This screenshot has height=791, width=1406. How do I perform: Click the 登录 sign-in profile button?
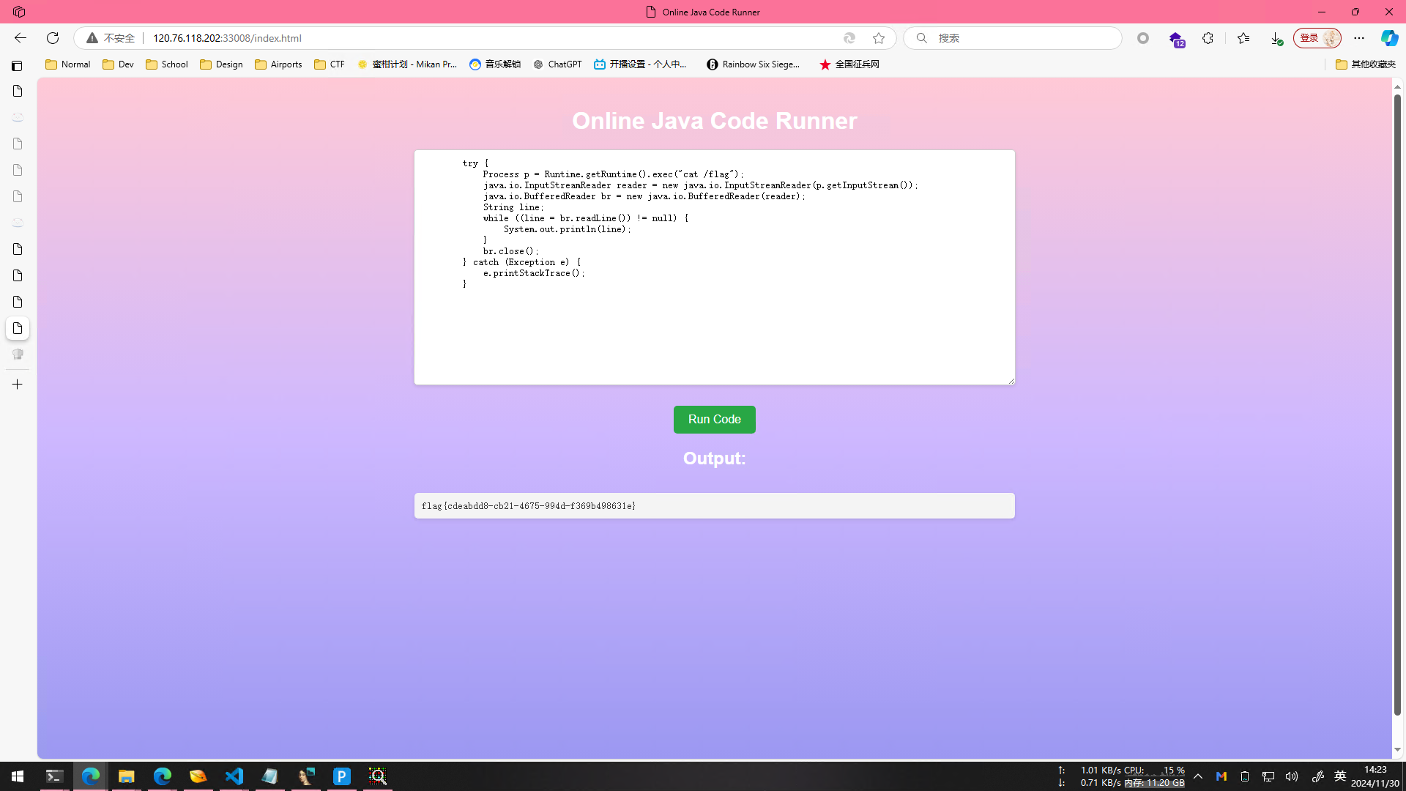(1316, 38)
